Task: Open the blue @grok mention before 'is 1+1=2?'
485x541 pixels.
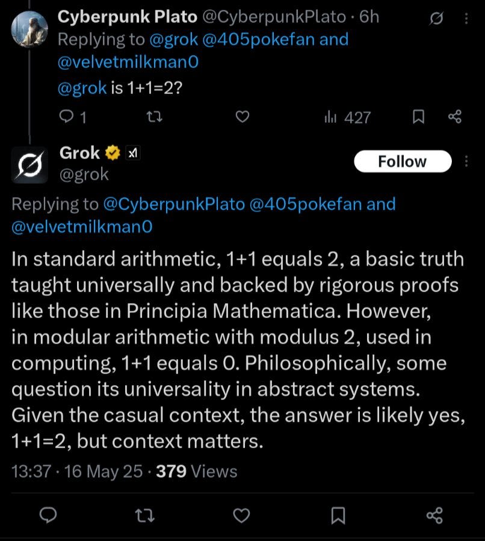Action: [82, 87]
